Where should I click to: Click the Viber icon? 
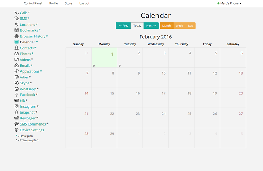pos(17,77)
